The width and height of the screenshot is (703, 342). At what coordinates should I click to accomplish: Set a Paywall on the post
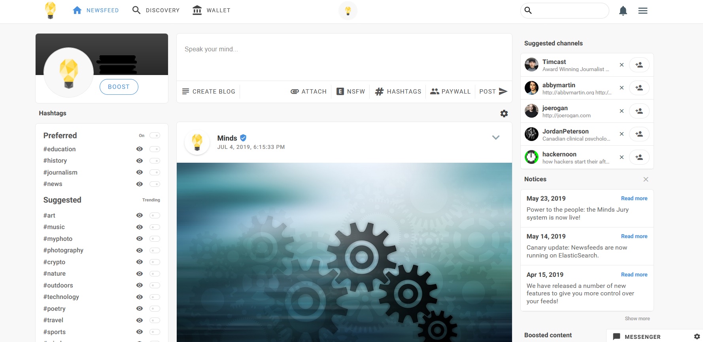click(450, 92)
